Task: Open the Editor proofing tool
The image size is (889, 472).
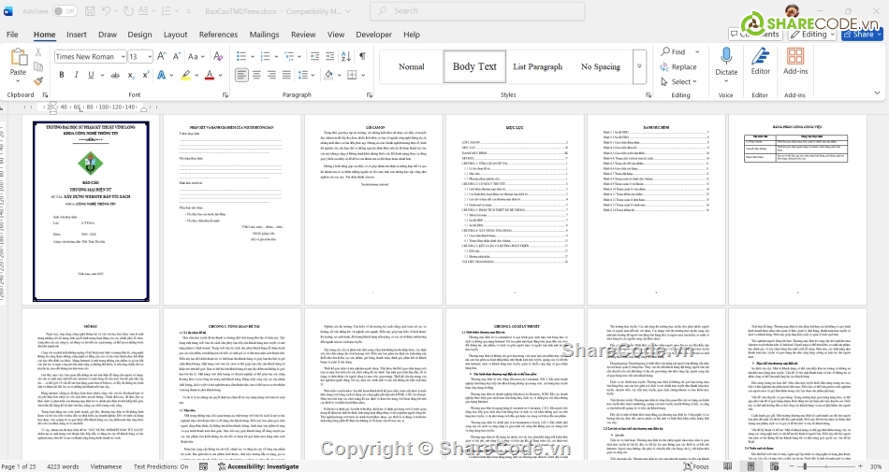Action: pyautogui.click(x=761, y=62)
